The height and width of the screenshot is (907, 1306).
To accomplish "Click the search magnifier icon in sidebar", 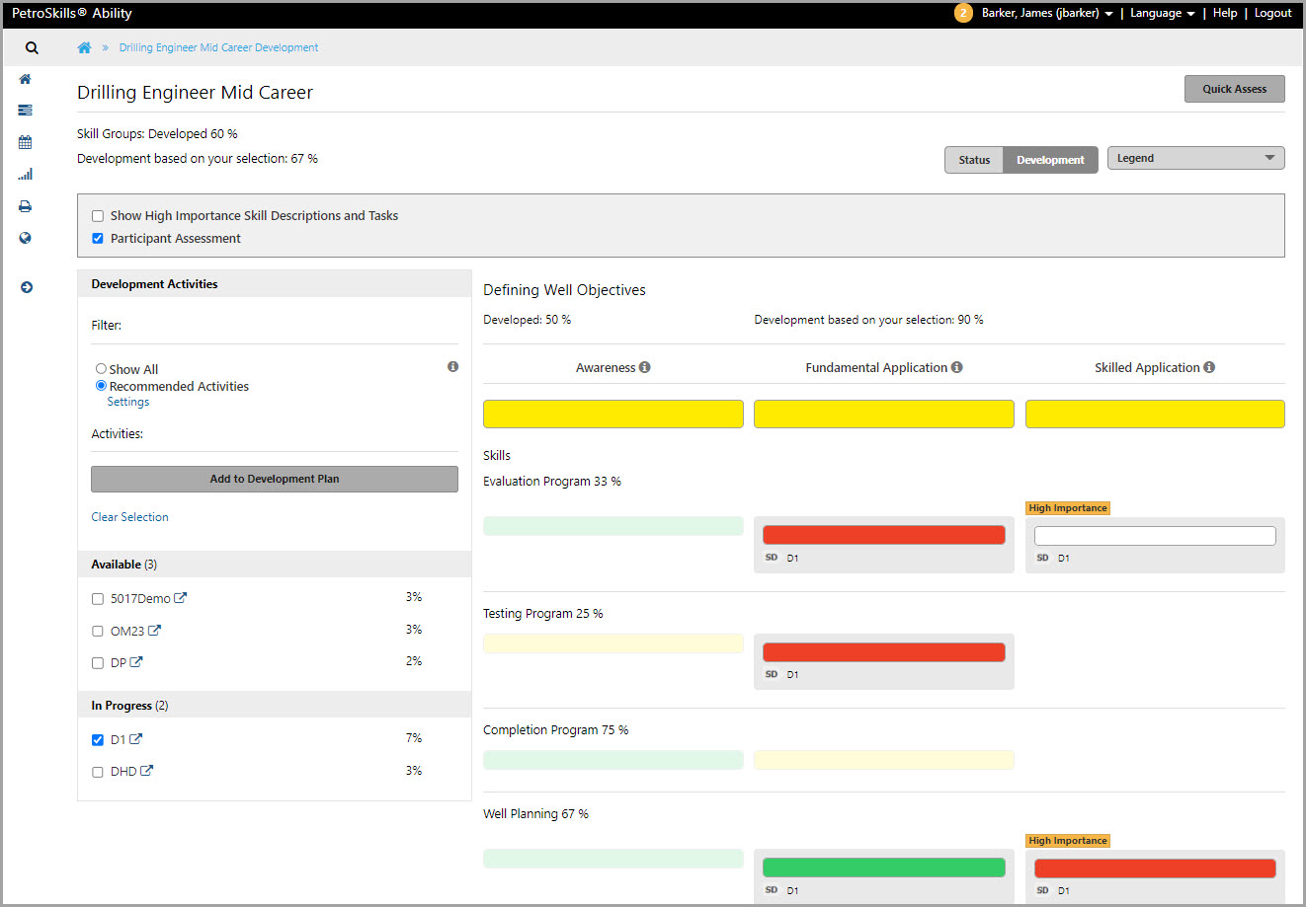I will pyautogui.click(x=32, y=47).
